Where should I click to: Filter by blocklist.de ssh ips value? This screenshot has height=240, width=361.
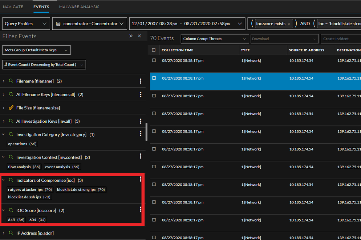pyautogui.click(x=29, y=197)
